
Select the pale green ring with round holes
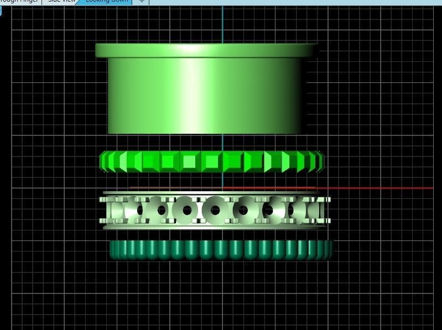coord(215,210)
